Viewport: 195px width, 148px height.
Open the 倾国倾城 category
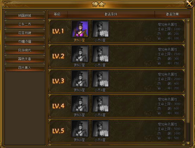coord(25,15)
